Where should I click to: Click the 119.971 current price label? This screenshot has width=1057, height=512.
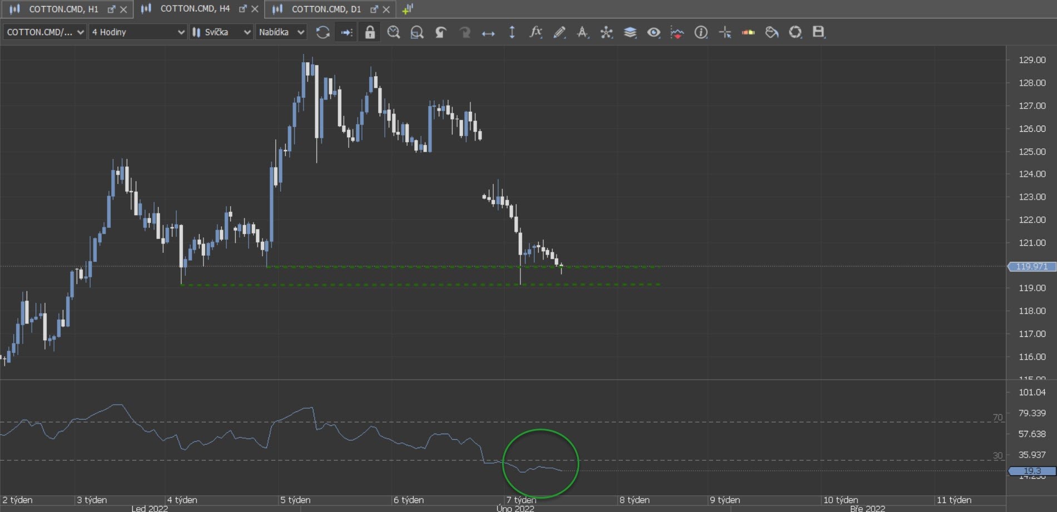[1032, 266]
